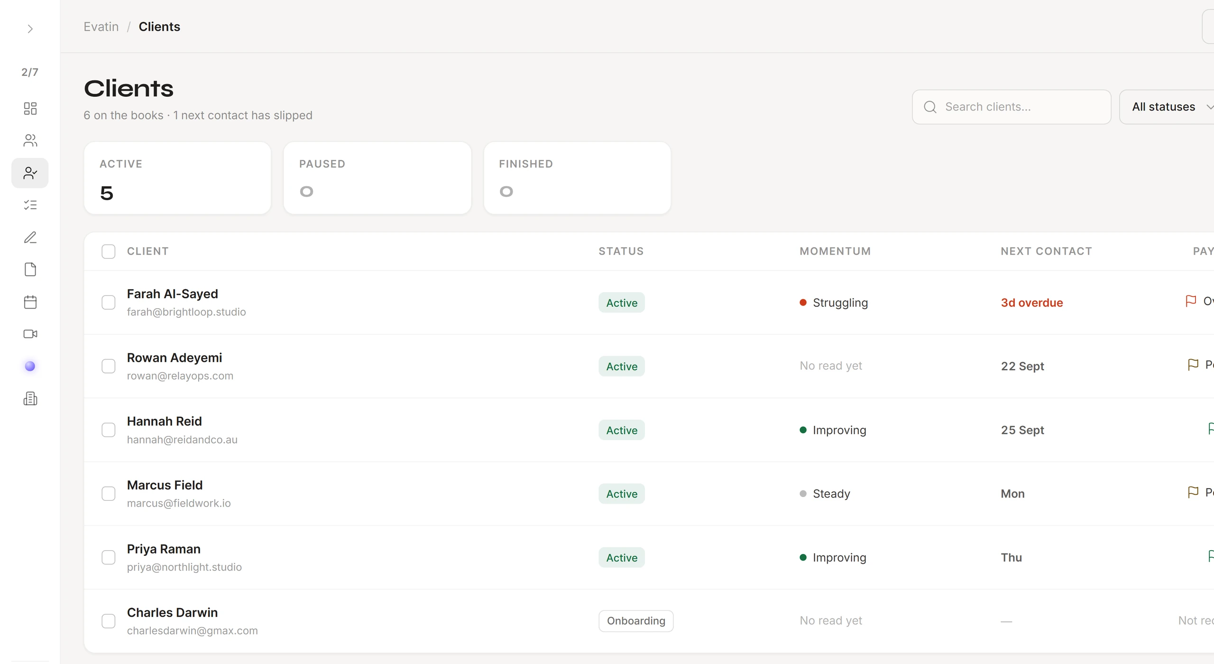
Task: Check the box for Charles Darwin
Action: tap(108, 621)
